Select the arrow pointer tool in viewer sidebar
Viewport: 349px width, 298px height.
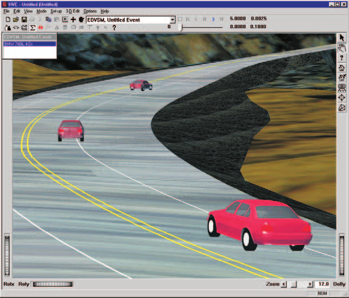[x=342, y=38]
